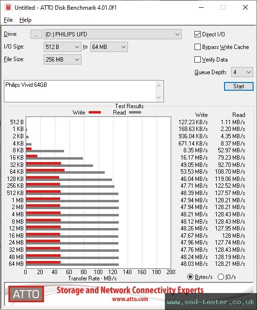Select the Bytes/s radio button
Screen dimensions: 257x310
(190, 277)
